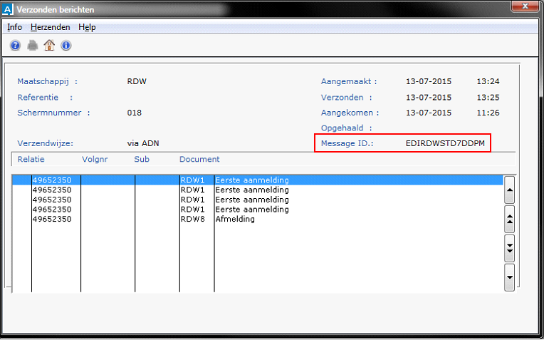
Task: Click the Volgnr column header
Action: coord(95,159)
